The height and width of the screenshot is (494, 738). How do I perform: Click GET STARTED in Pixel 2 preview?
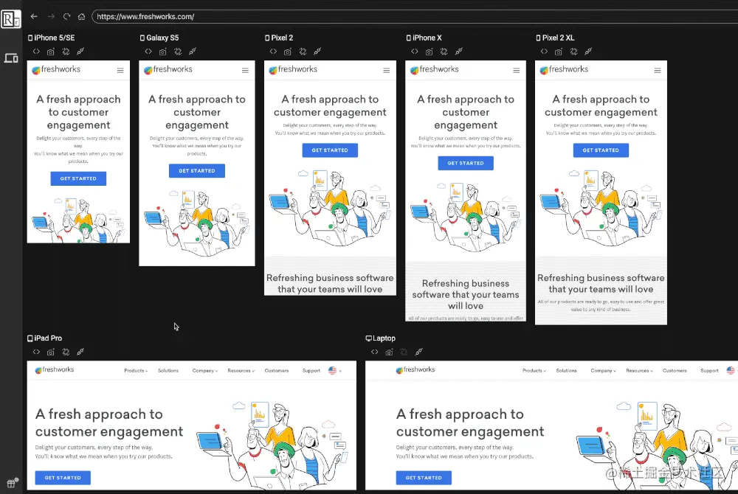click(x=330, y=150)
